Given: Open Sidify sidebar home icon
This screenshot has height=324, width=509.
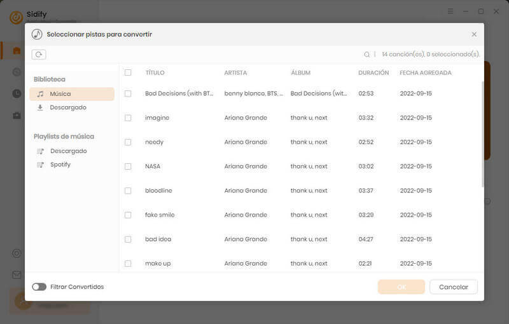Looking at the screenshot, I should 17,51.
